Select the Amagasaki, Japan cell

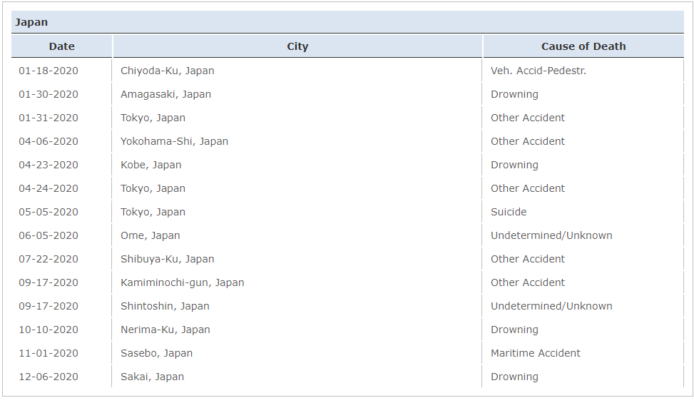pos(166,94)
